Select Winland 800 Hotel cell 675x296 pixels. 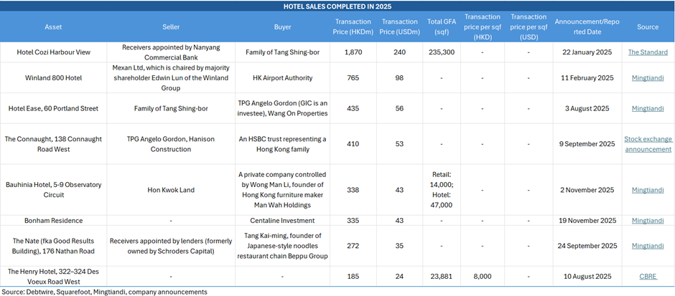pyautogui.click(x=53, y=77)
